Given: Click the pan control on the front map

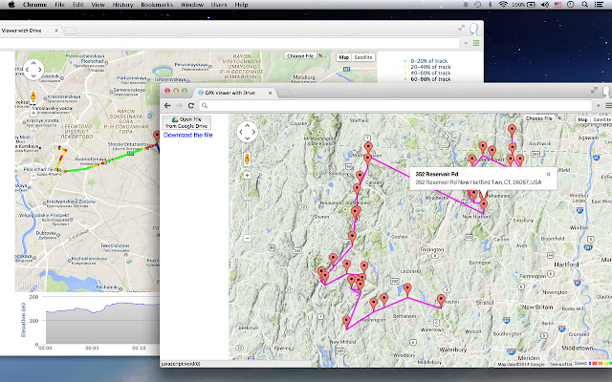Looking at the screenshot, I should click(x=247, y=131).
